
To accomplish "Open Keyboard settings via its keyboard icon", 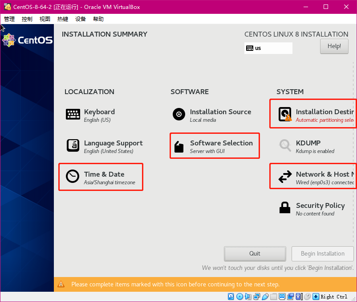I will pos(73,114).
